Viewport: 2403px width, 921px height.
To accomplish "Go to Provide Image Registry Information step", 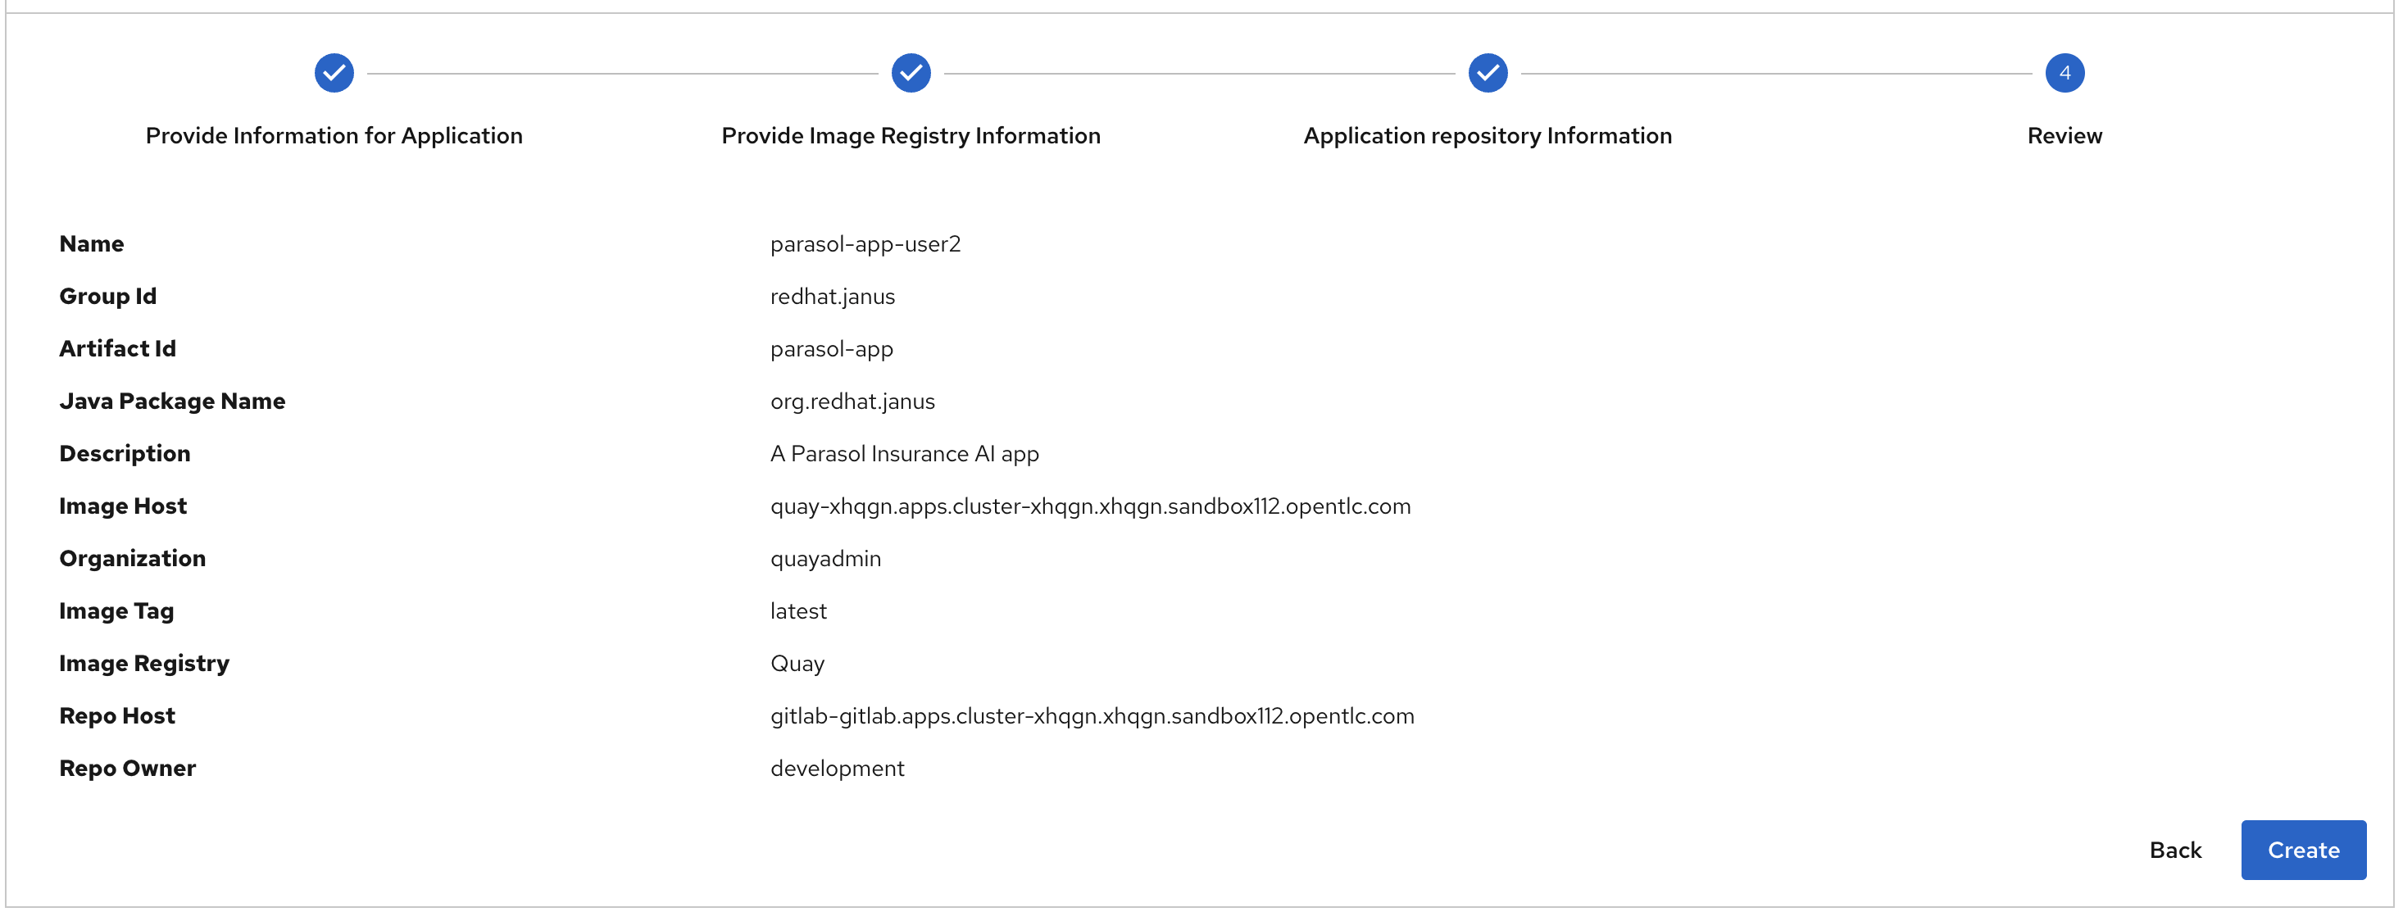I will click(911, 136).
